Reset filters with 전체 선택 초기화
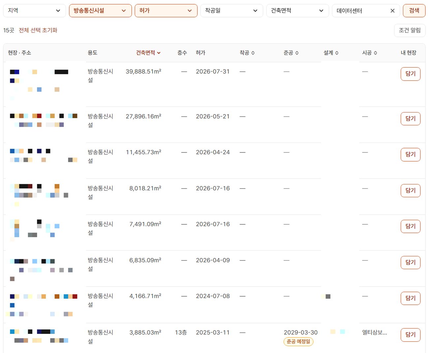This screenshot has height=353, width=429. click(x=38, y=30)
